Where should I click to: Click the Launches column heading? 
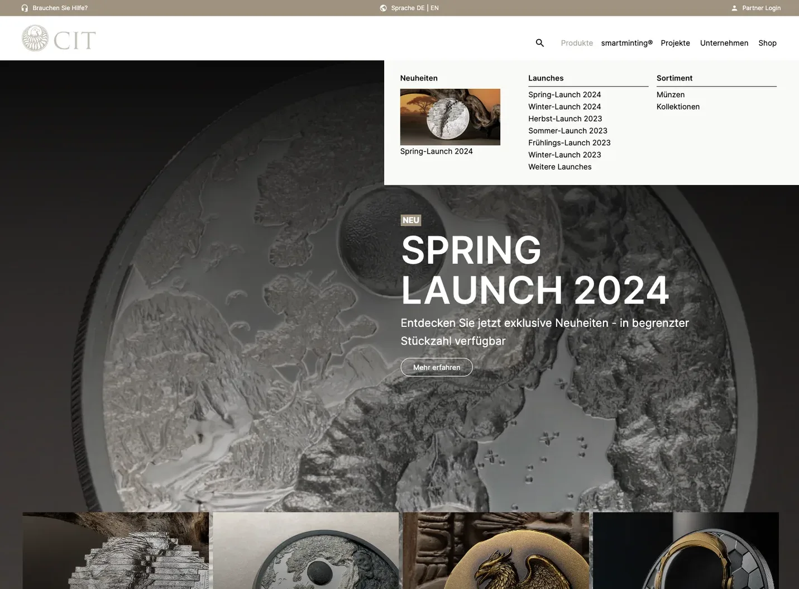click(x=546, y=78)
